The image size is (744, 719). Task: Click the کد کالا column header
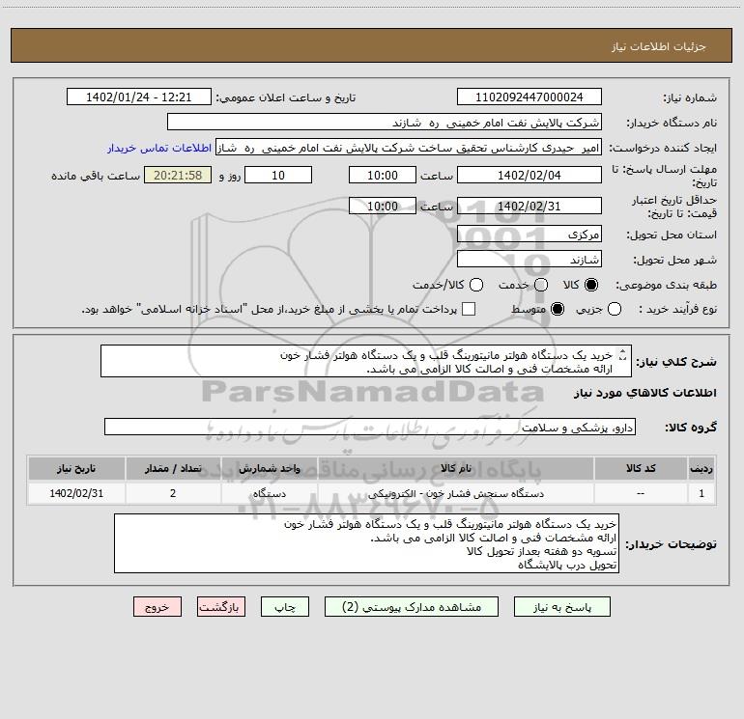(x=641, y=468)
